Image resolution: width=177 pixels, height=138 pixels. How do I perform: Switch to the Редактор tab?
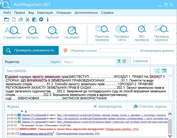(x=12, y=62)
